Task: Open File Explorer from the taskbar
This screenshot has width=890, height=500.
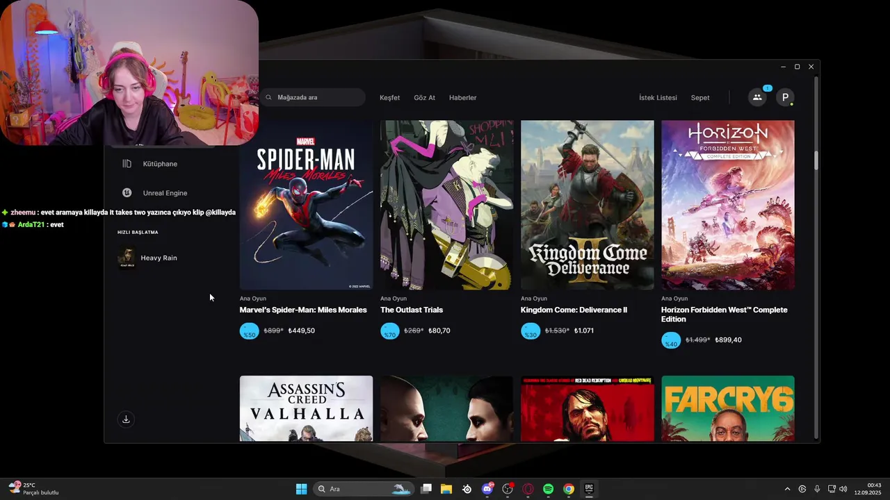Action: pos(446,489)
